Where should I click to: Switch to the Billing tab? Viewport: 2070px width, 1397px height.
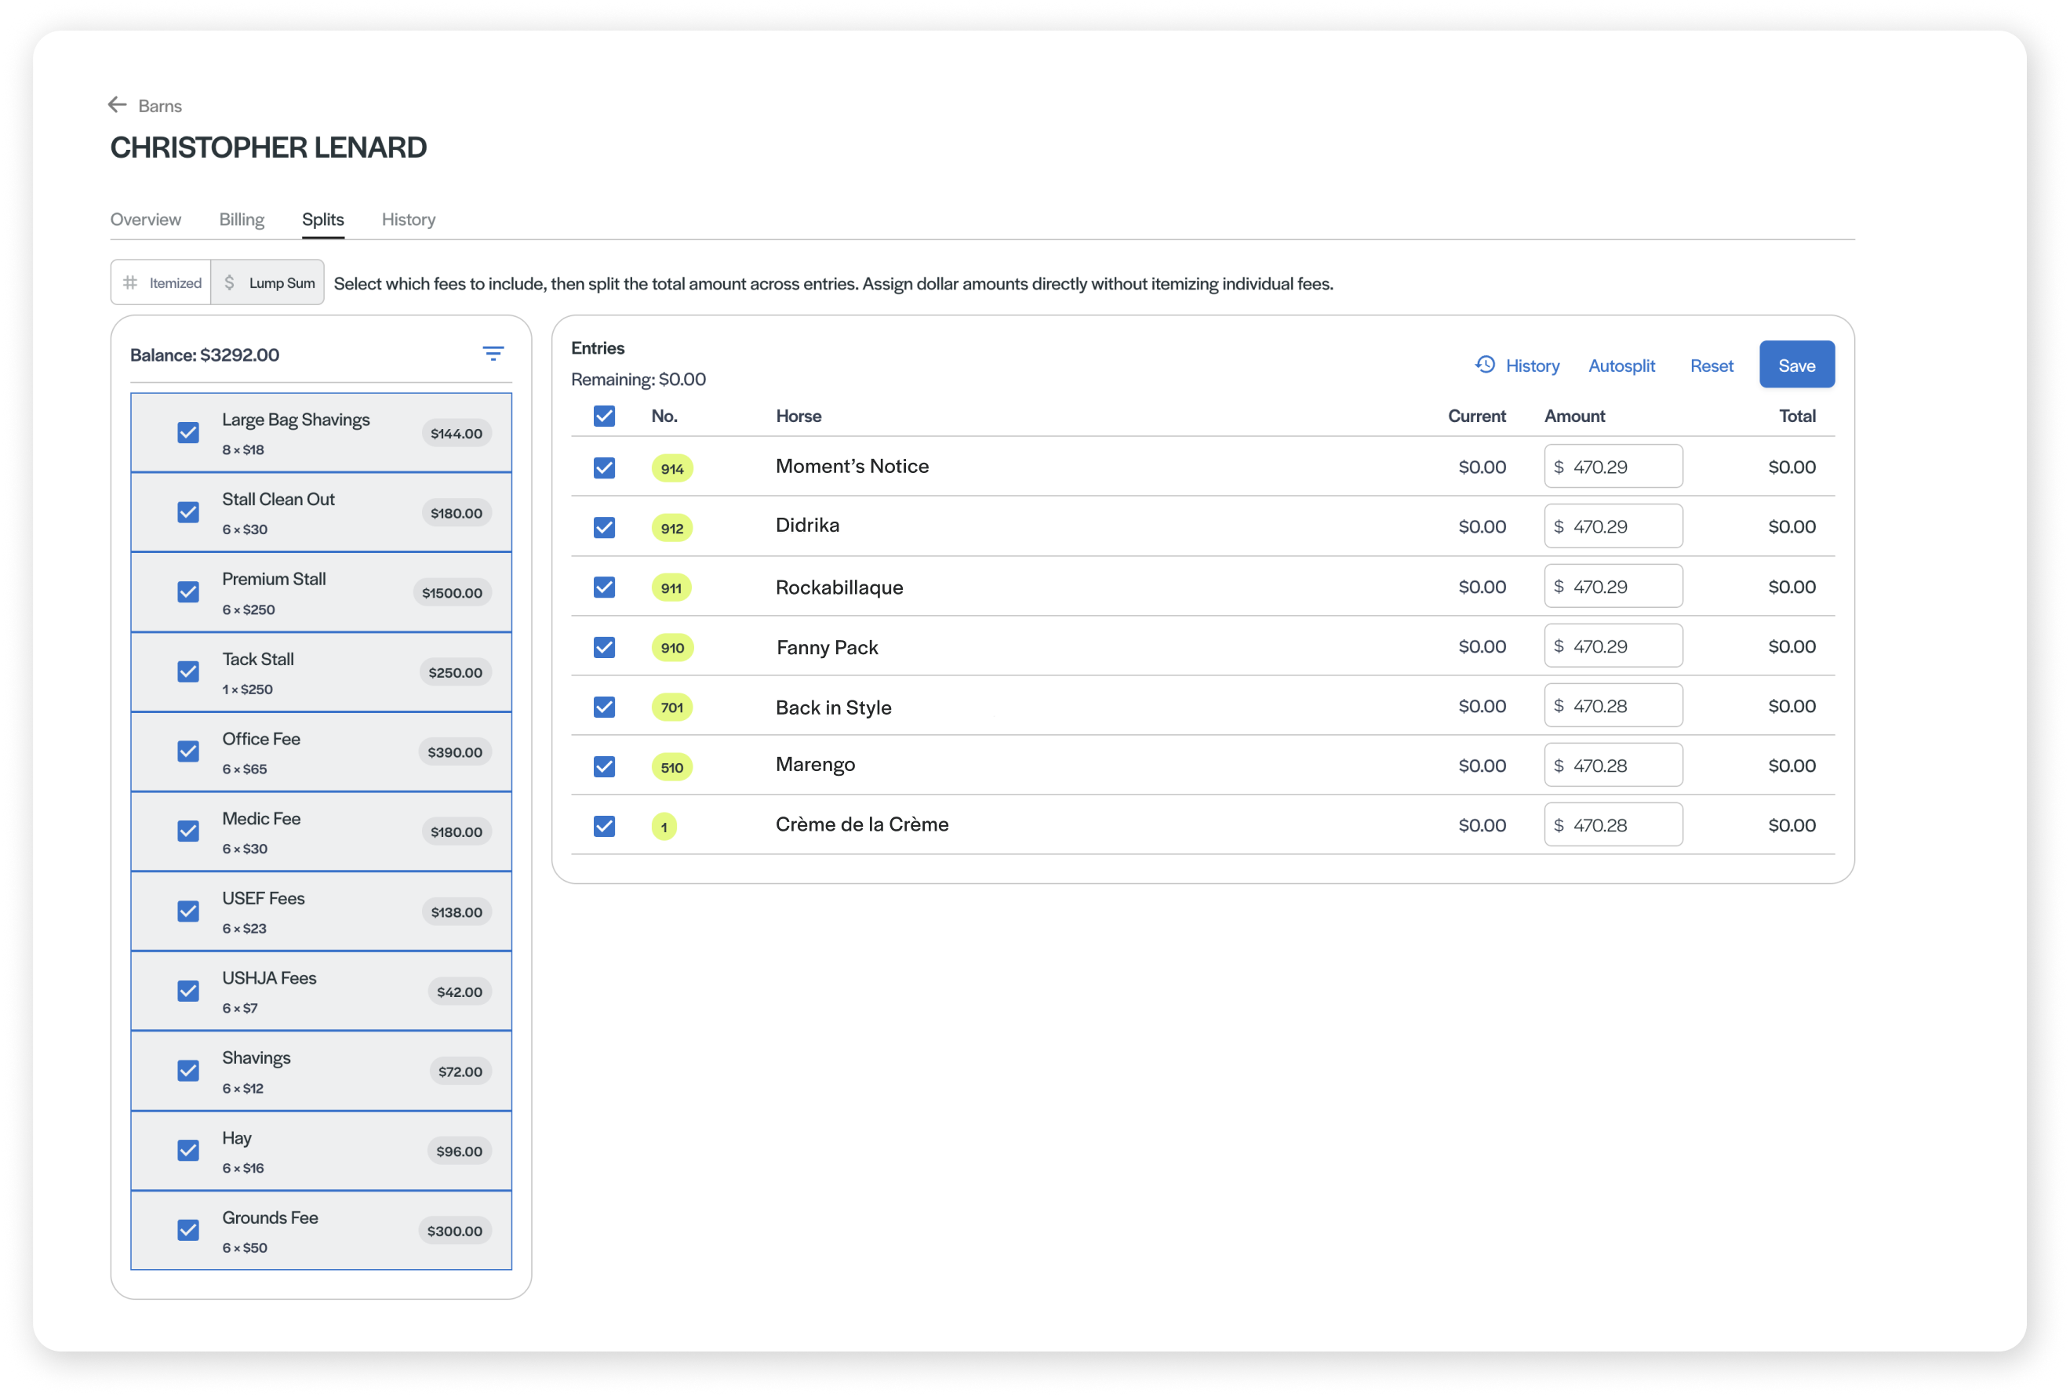tap(242, 219)
